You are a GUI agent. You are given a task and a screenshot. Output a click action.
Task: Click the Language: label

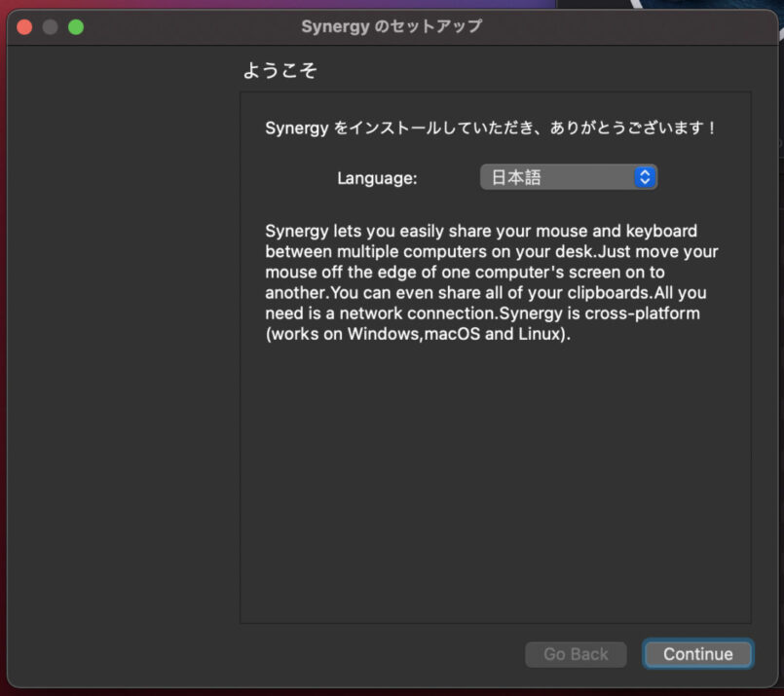377,178
